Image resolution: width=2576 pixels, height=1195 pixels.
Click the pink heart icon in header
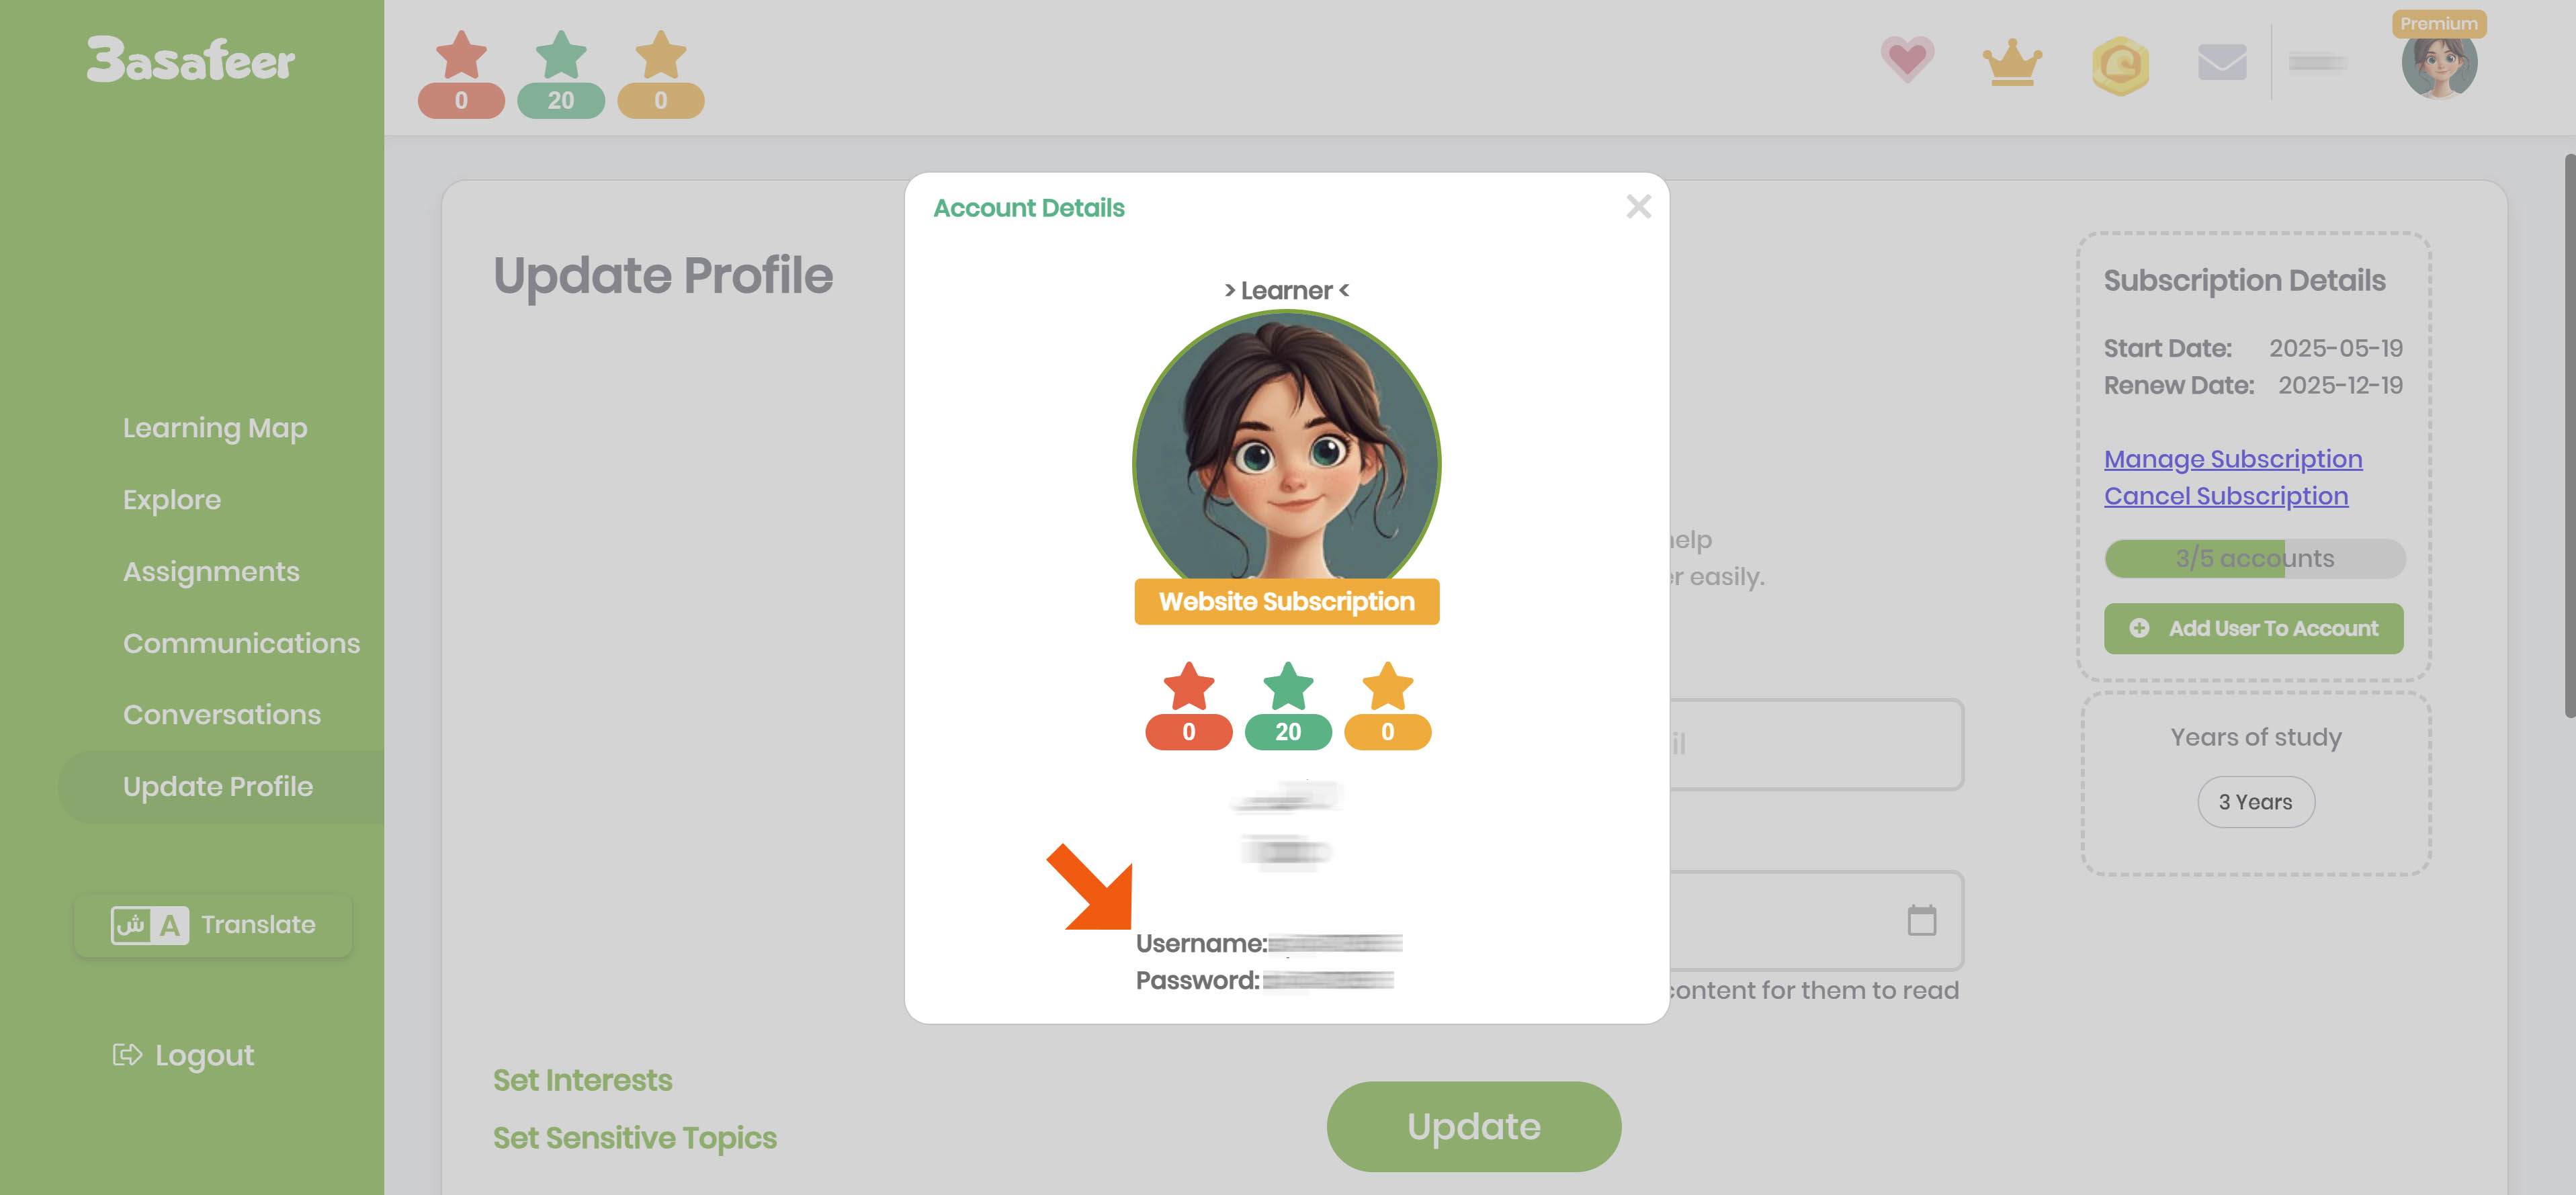(x=1907, y=61)
